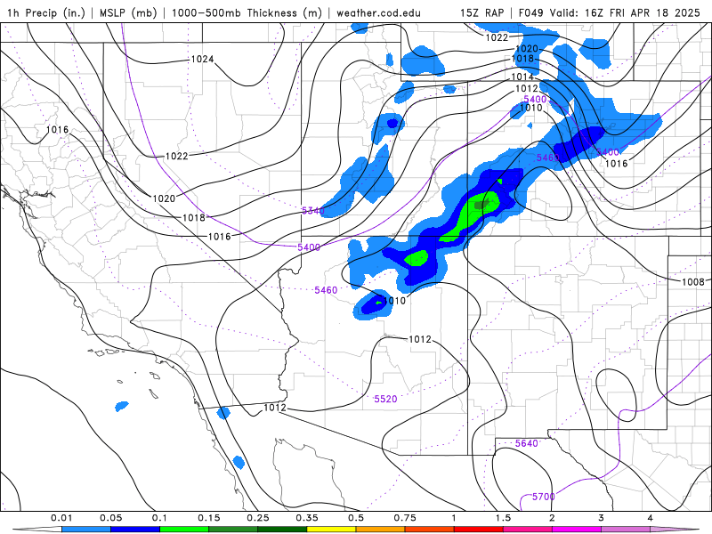
Task: Click the legend value '0.35'
Action: (x=307, y=518)
